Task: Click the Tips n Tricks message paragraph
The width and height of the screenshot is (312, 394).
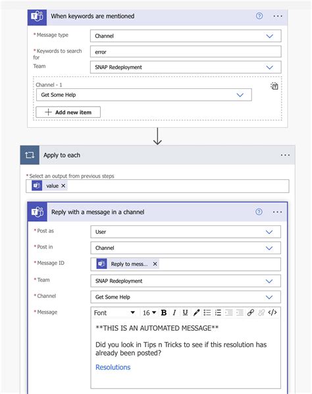Action: pos(181,349)
